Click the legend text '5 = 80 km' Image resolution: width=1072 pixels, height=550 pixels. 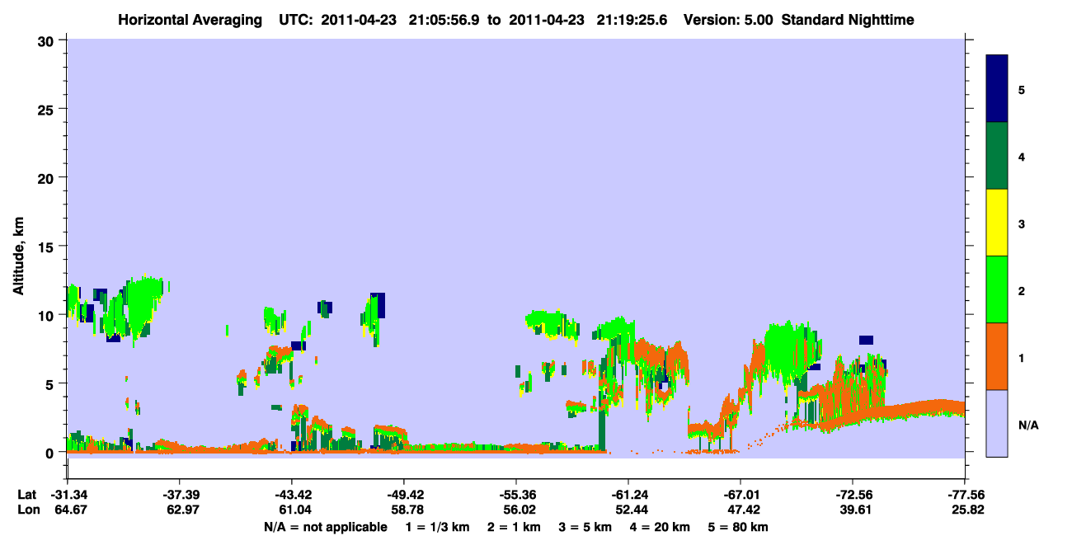(737, 527)
